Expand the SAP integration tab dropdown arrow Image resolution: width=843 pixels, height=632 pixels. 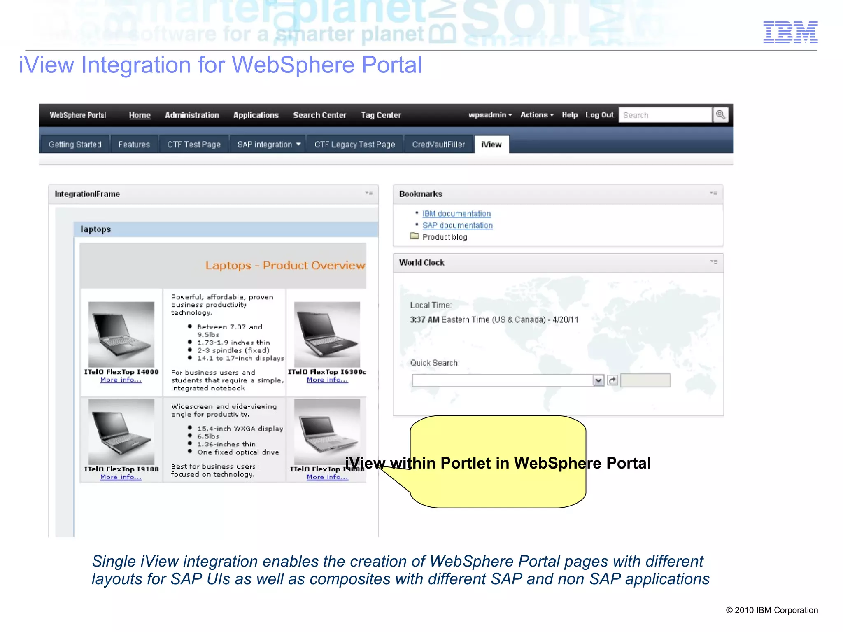[x=298, y=144]
